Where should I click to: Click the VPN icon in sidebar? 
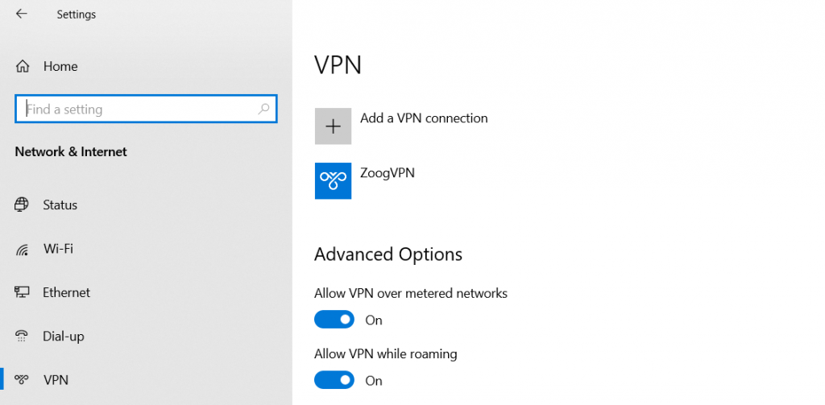[23, 380]
